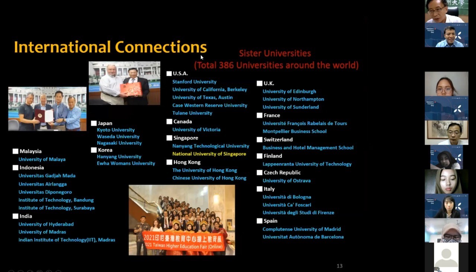
Task: Click the white square beside Canada
Action: [169, 121]
